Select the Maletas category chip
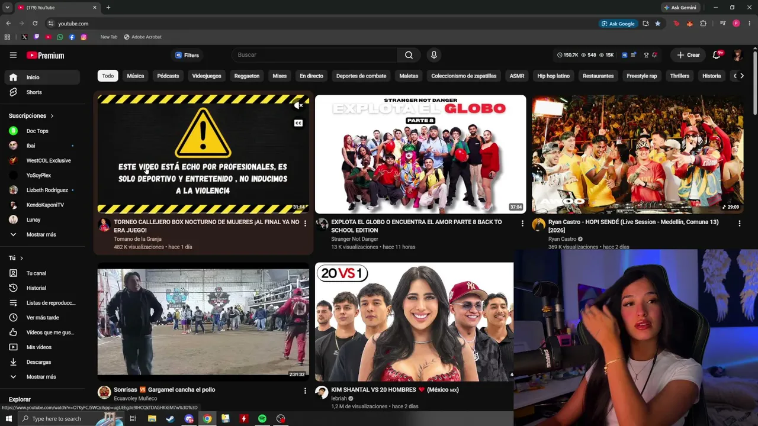Image resolution: width=758 pixels, height=426 pixels. point(409,76)
